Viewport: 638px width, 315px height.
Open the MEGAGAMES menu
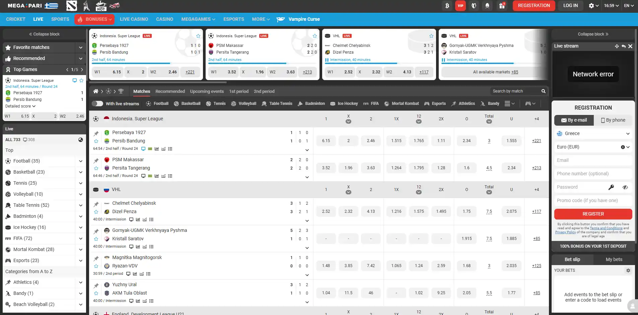(198, 19)
